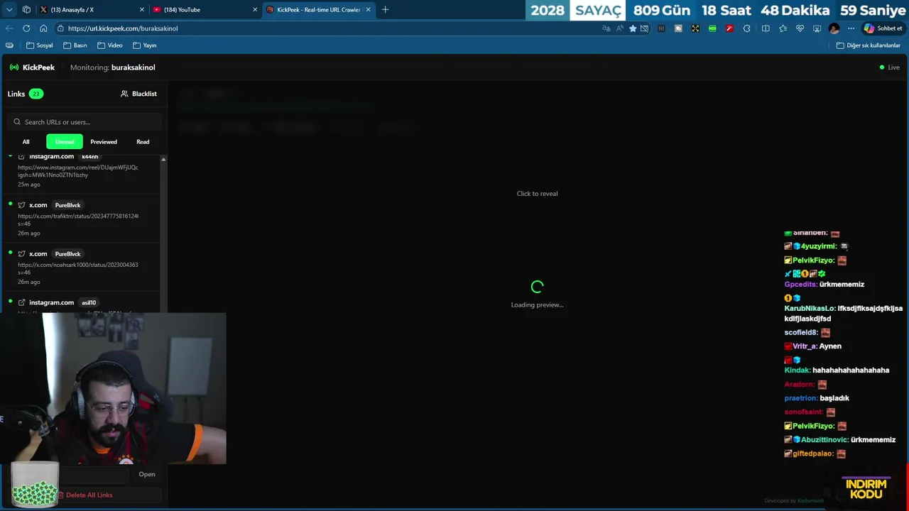
Task: Click the Twitter bird icon on noahsark1000 link
Action: pos(21,254)
